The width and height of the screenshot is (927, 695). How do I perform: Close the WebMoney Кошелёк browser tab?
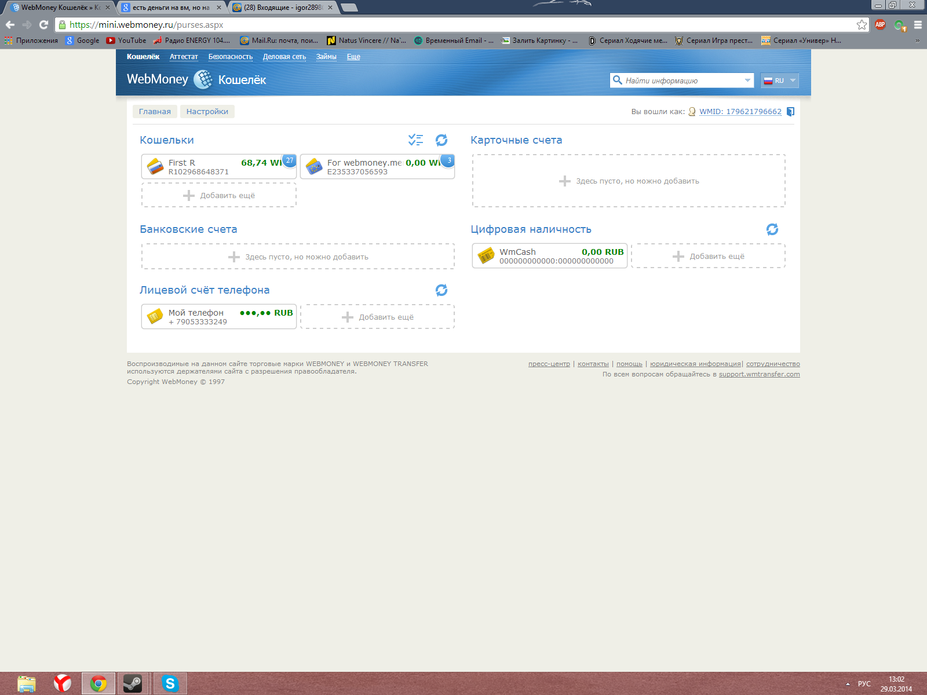pyautogui.click(x=107, y=8)
